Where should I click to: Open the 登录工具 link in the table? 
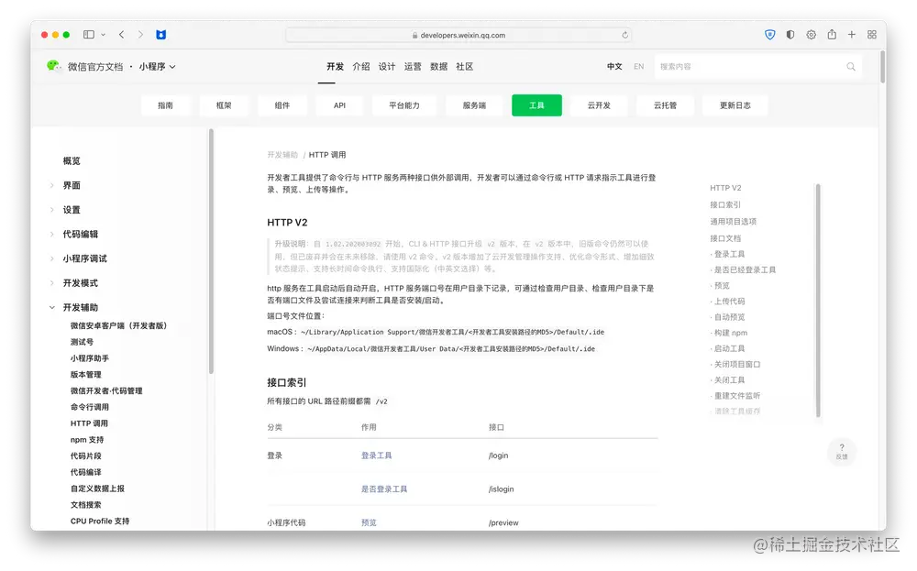[x=376, y=455]
